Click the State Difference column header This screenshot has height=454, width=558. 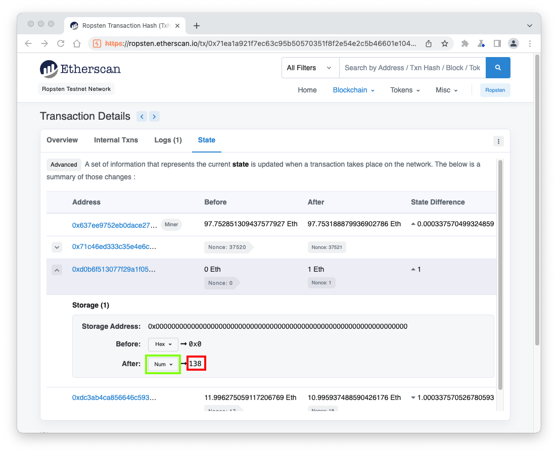click(x=438, y=202)
